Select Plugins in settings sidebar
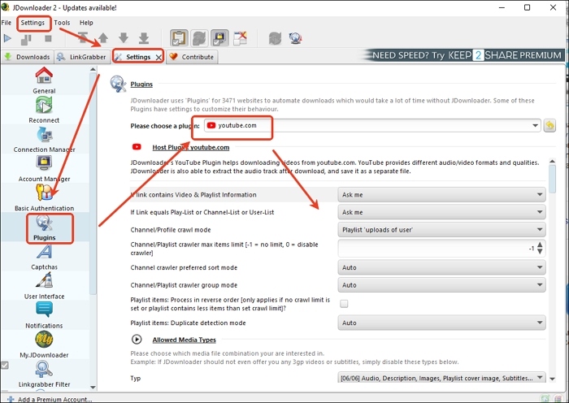The width and height of the screenshot is (569, 403). [x=44, y=227]
